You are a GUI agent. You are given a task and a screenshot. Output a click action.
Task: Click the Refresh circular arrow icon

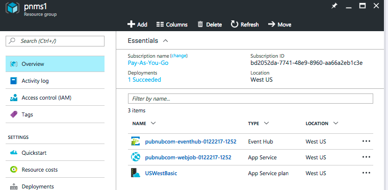pos(234,24)
